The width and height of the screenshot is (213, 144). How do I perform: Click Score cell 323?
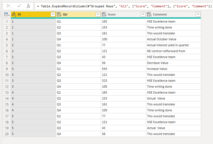coord(123,81)
